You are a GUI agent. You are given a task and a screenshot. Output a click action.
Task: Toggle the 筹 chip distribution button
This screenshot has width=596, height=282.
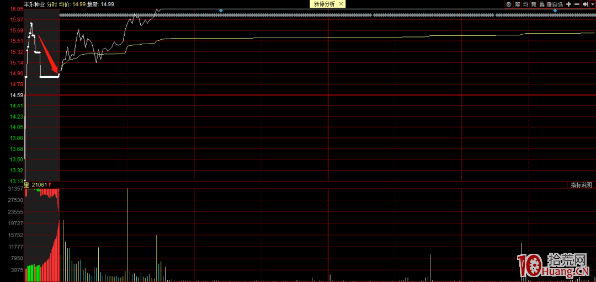517,4
